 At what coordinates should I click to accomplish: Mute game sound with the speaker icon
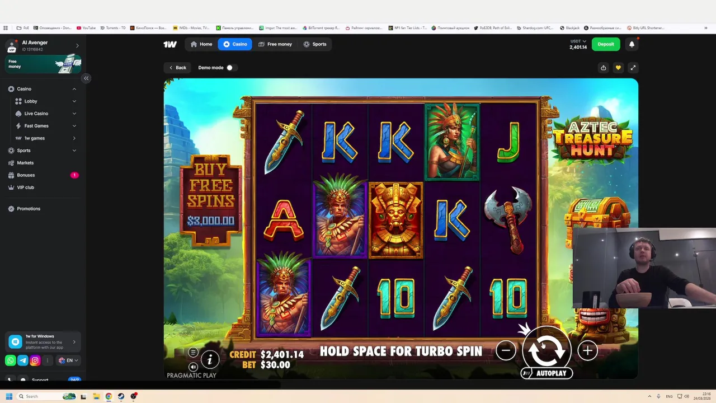click(x=193, y=367)
